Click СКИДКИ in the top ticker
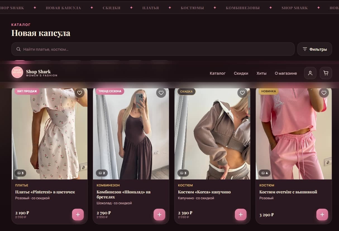 [x=111, y=8]
